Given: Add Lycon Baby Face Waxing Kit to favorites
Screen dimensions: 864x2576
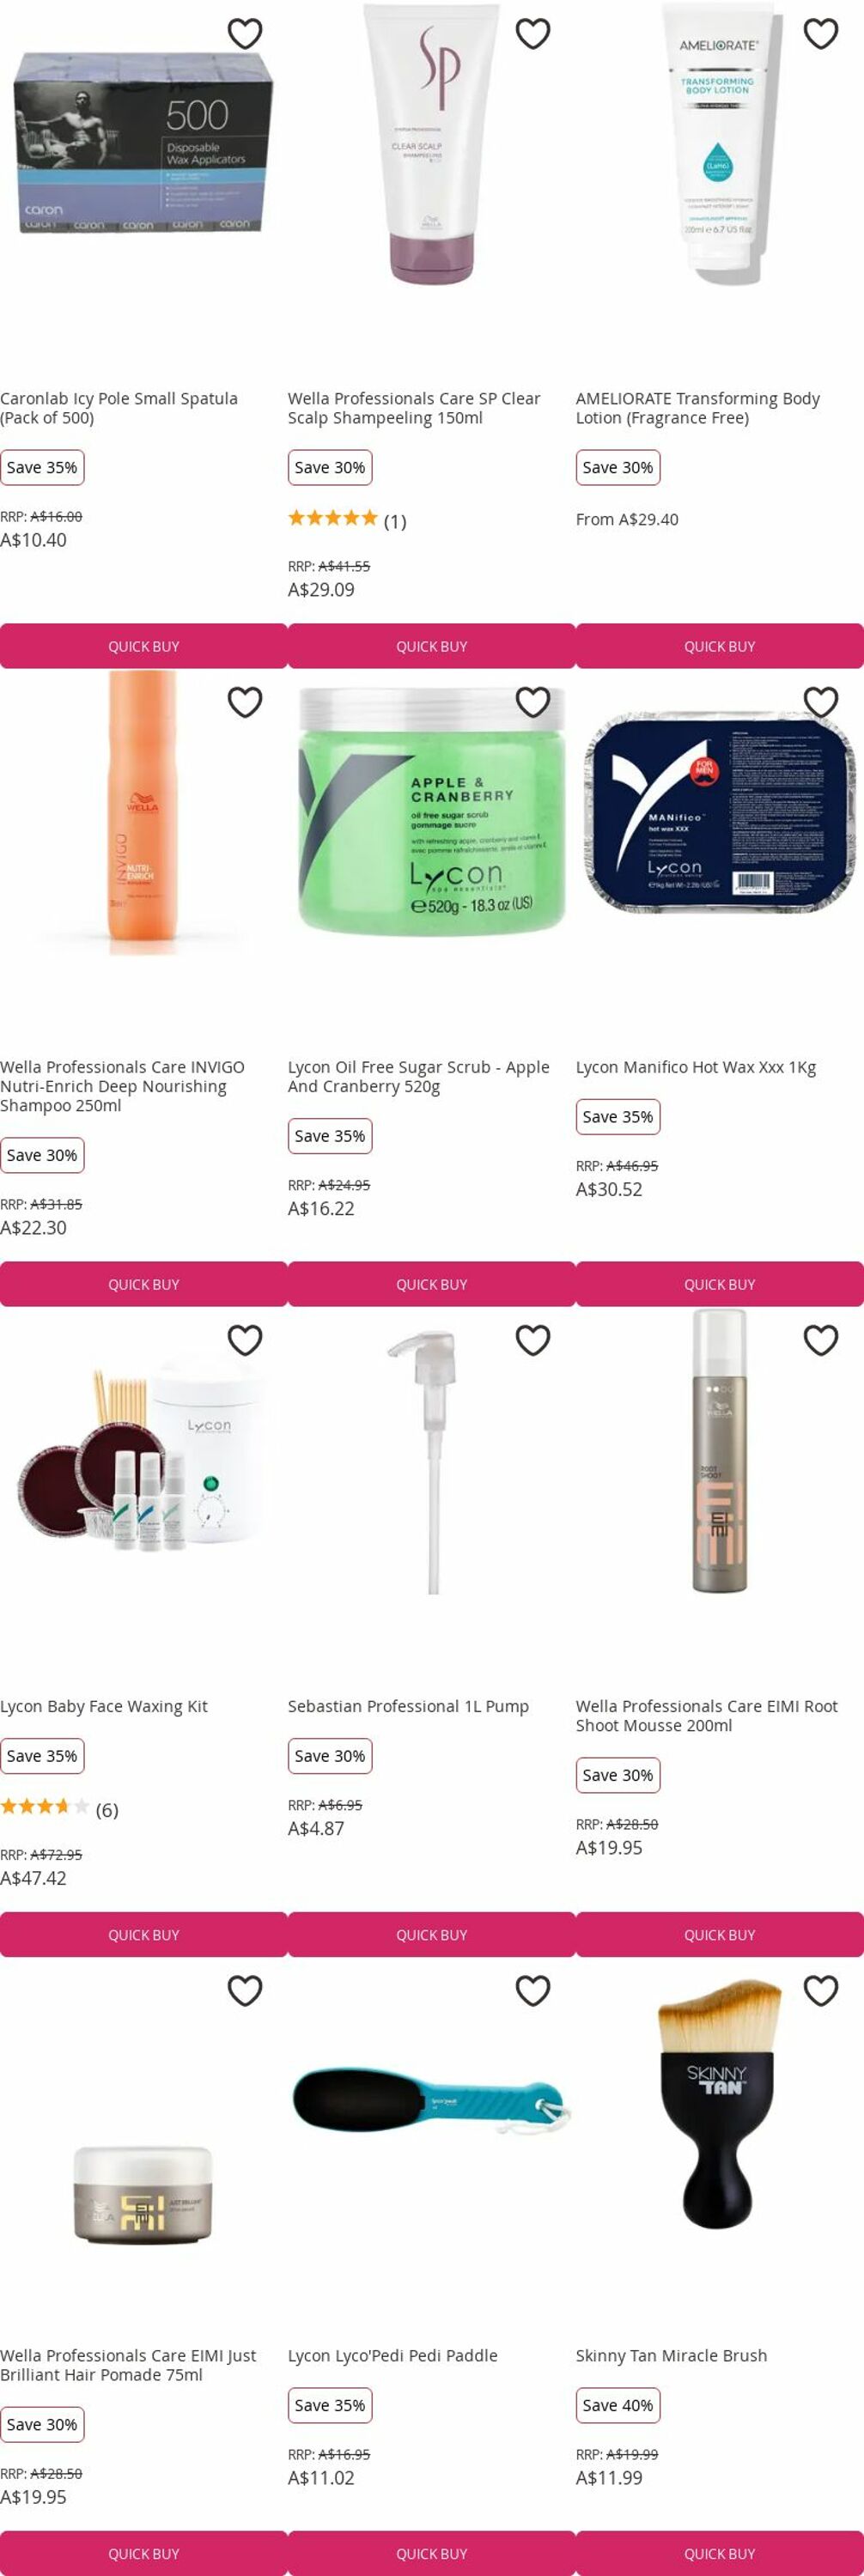Looking at the screenshot, I should pos(245,1340).
